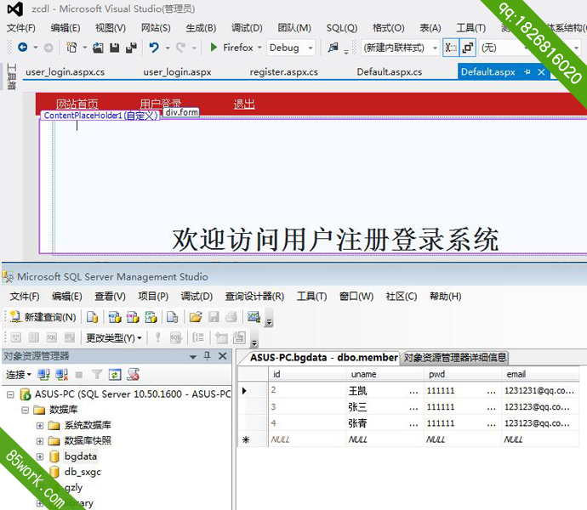Select the ASUS-PC.bgdata - dbo.member tab
This screenshot has height=510, width=587.
point(324,358)
